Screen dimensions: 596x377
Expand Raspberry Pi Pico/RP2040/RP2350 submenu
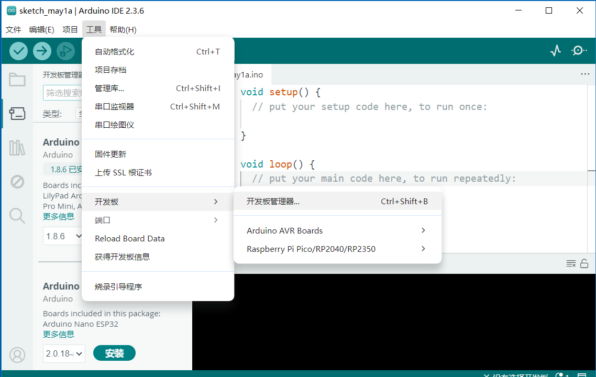337,249
